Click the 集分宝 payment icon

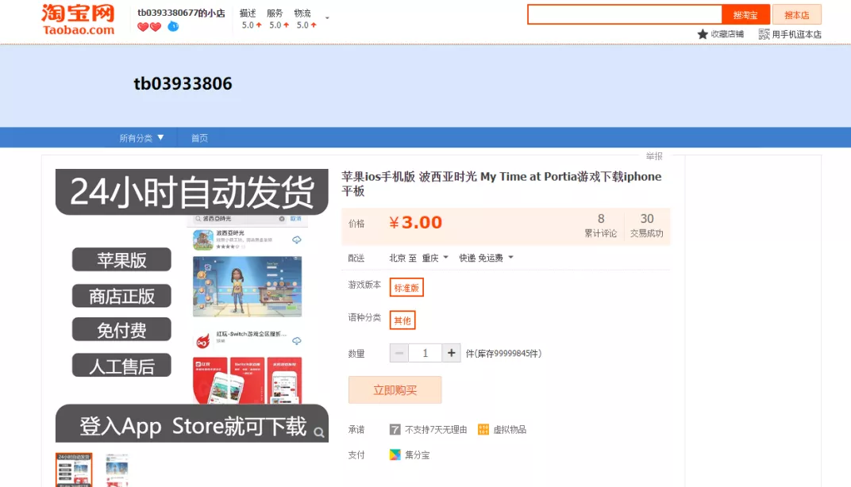pyautogui.click(x=395, y=454)
